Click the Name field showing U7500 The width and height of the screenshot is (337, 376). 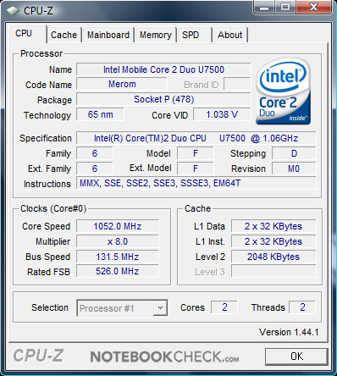click(163, 69)
